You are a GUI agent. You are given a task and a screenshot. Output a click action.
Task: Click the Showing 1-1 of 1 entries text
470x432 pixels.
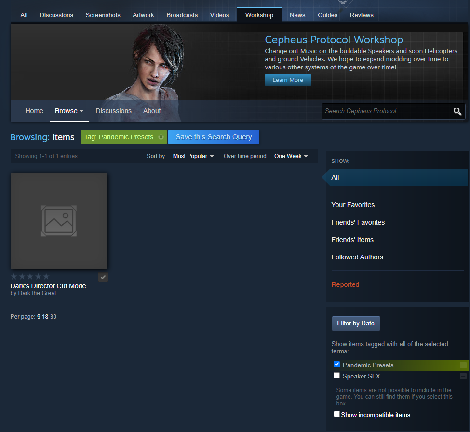tap(46, 156)
